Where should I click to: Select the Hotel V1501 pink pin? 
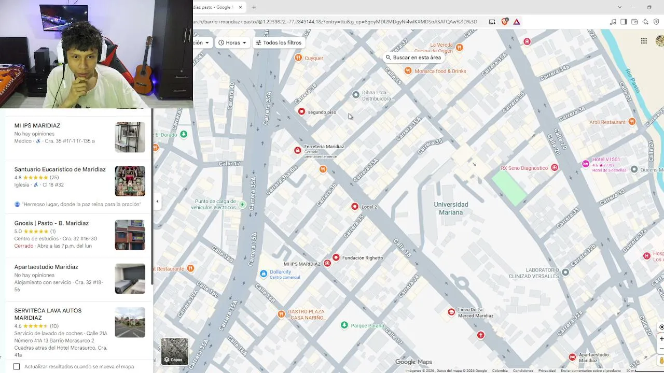(x=586, y=164)
